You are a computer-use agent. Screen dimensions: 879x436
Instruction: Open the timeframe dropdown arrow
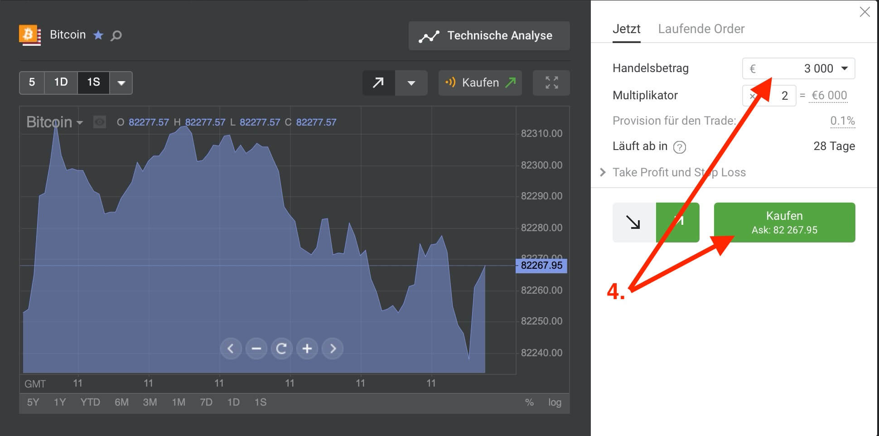tap(121, 83)
